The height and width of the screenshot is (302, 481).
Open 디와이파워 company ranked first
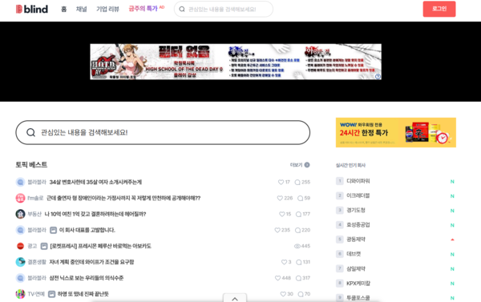click(x=358, y=181)
